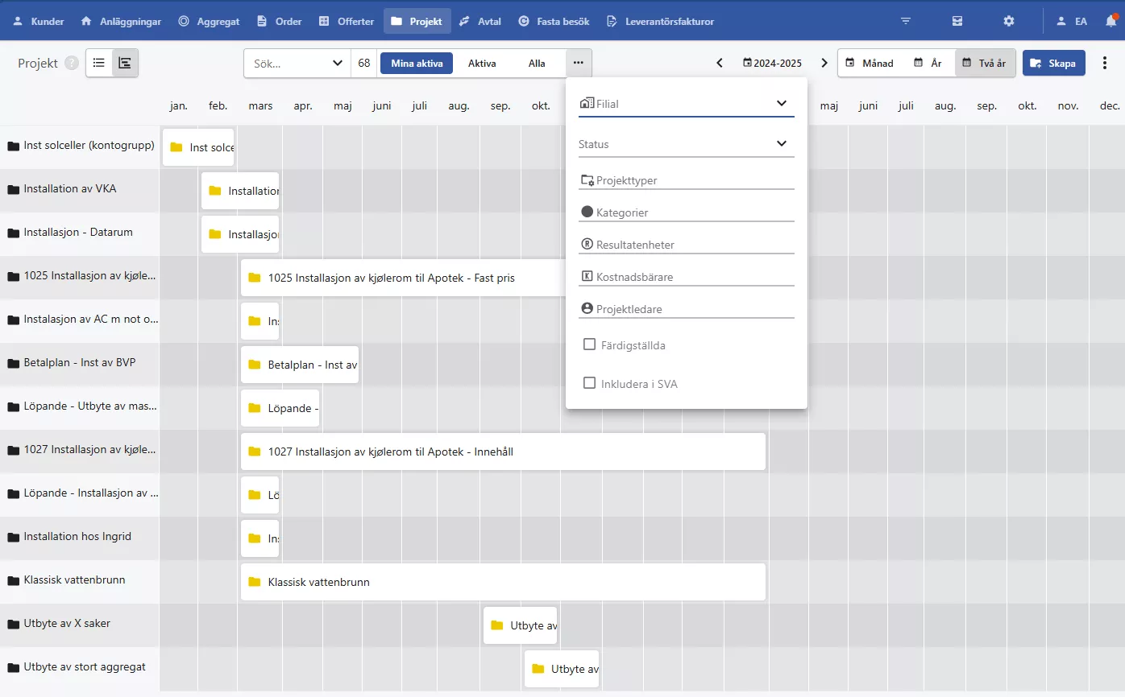Image resolution: width=1125 pixels, height=697 pixels.
Task: Select the Mina aktiva button
Action: (417, 63)
